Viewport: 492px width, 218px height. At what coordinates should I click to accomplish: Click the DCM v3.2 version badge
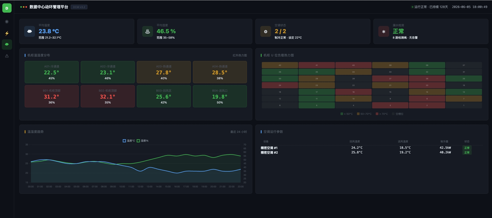click(79, 7)
